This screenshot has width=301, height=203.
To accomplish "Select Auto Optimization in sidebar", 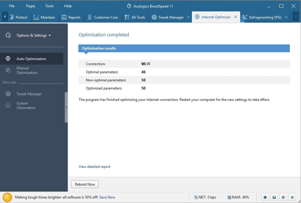I will 31,59.
